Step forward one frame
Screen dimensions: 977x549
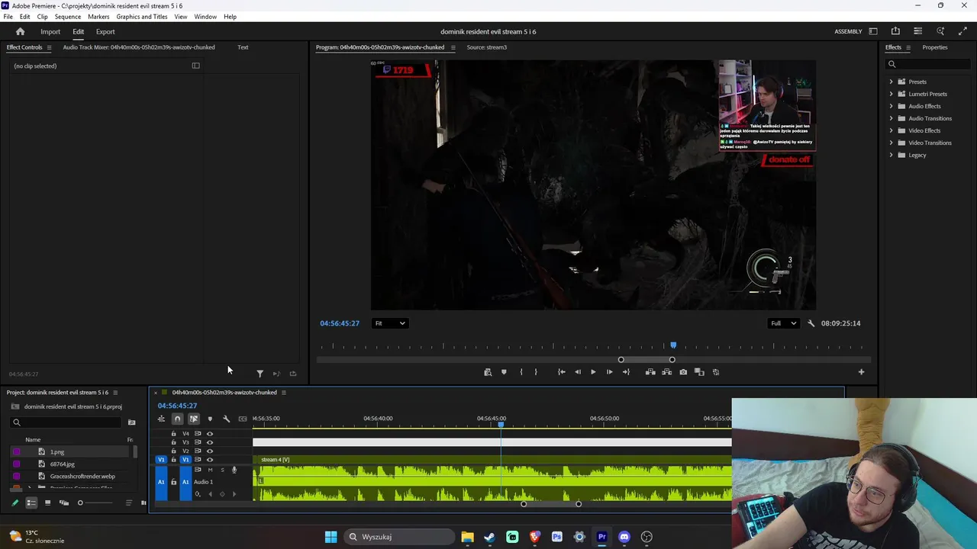tap(609, 372)
